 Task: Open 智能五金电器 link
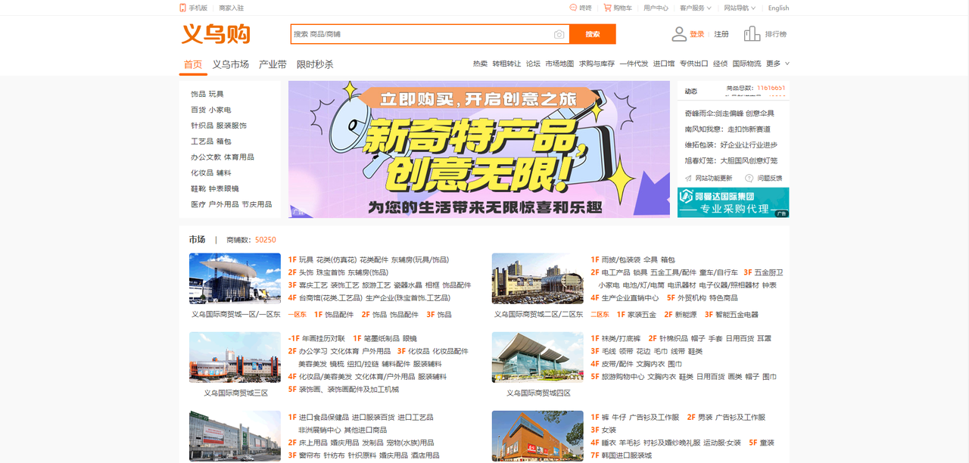click(737, 315)
